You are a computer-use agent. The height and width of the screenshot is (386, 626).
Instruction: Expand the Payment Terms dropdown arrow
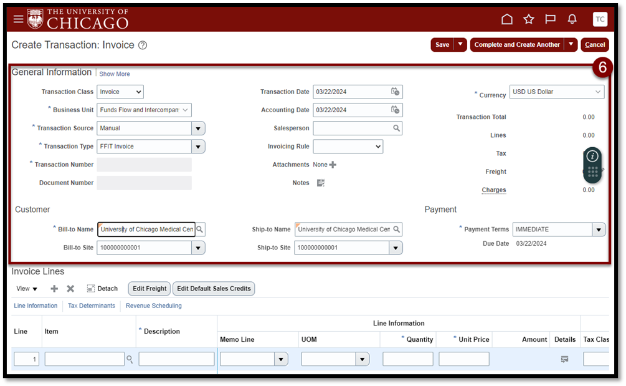click(x=599, y=229)
